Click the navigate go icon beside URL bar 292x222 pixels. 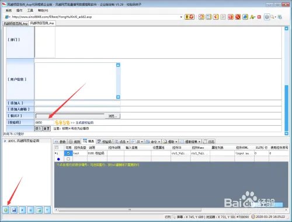click(189, 17)
